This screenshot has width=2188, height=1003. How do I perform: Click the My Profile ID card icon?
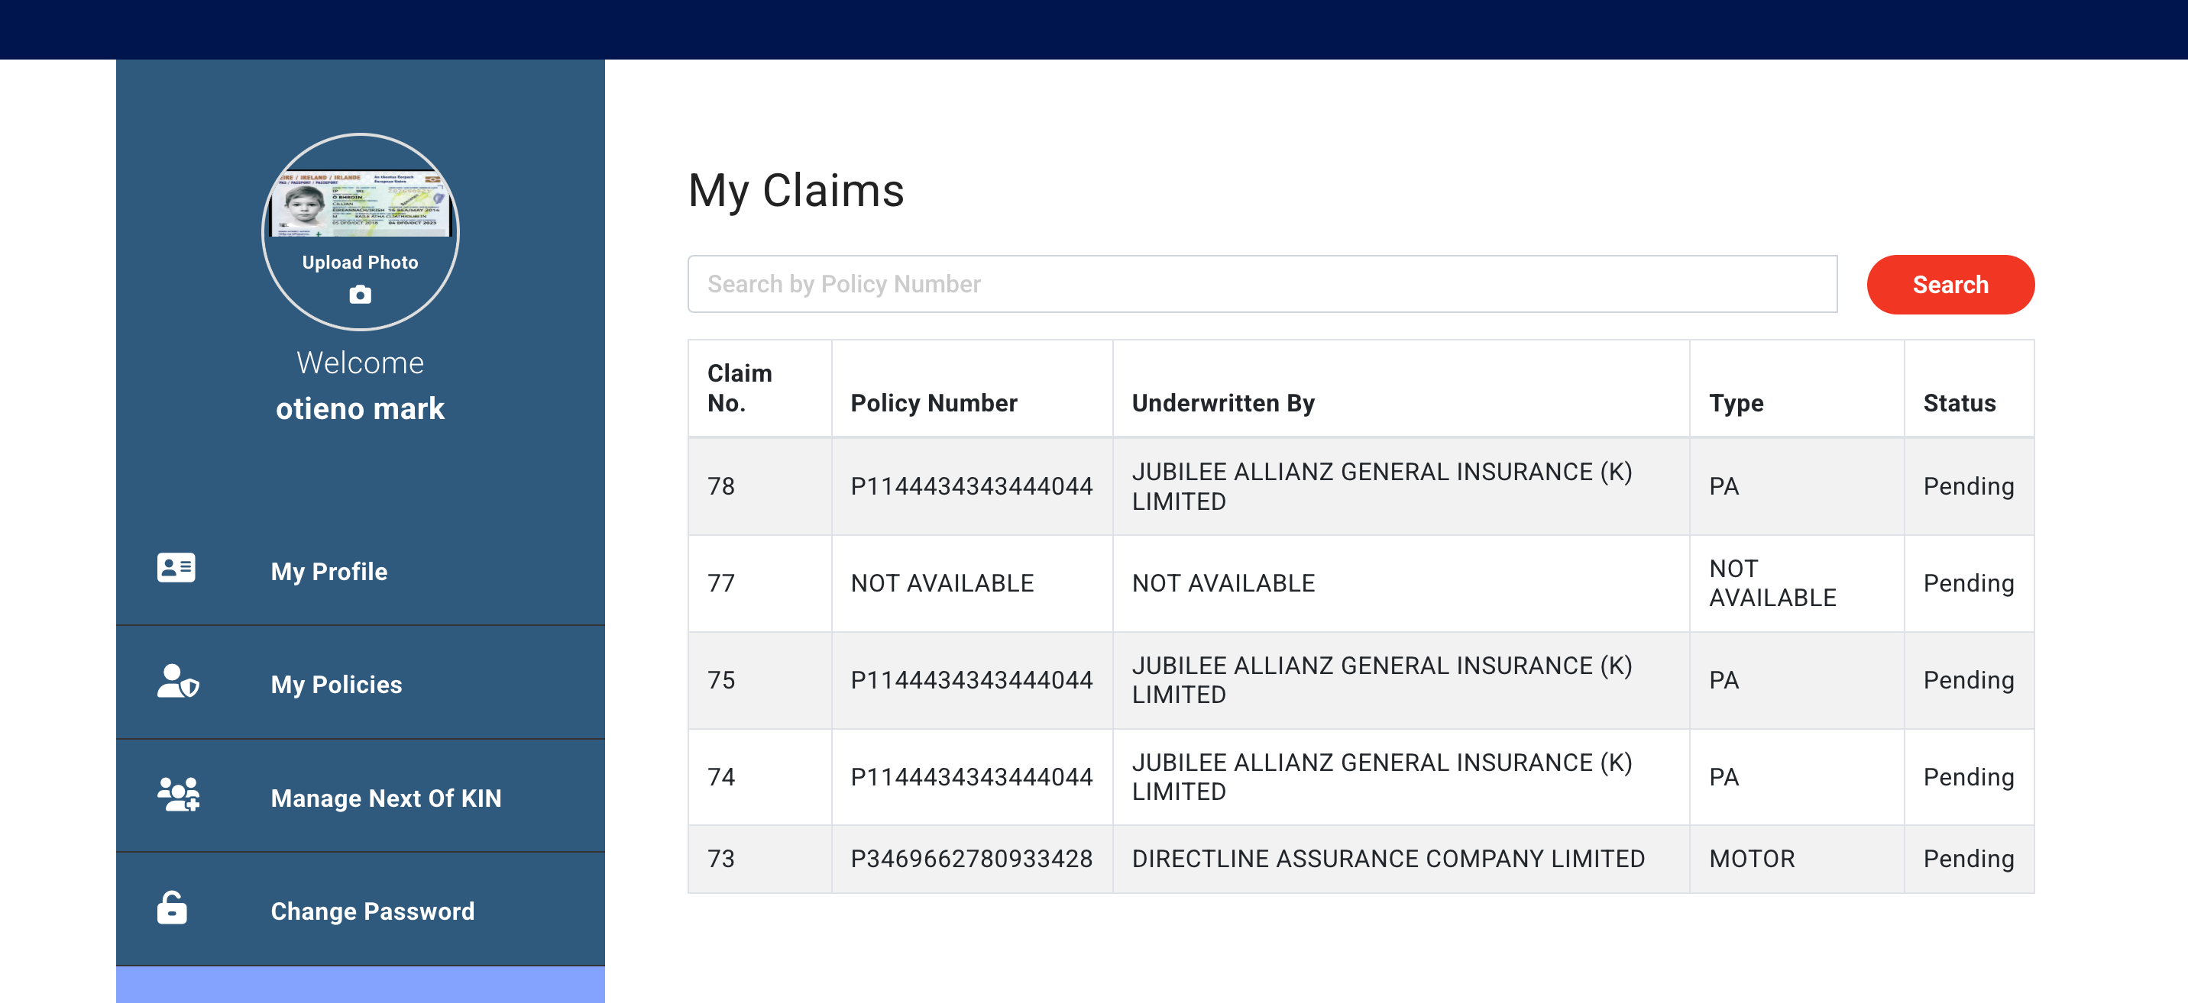pos(176,568)
